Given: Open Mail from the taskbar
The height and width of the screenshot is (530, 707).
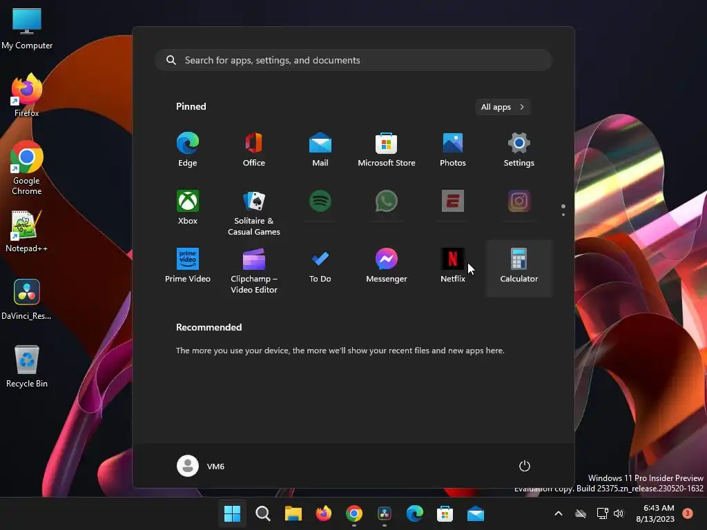Looking at the screenshot, I should coord(475,513).
